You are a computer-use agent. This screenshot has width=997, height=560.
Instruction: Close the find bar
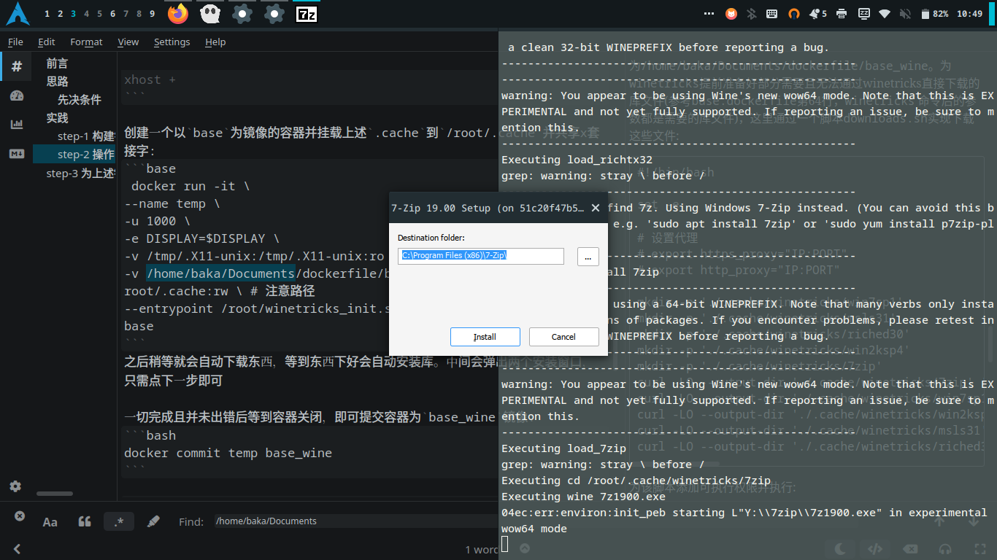click(x=20, y=516)
